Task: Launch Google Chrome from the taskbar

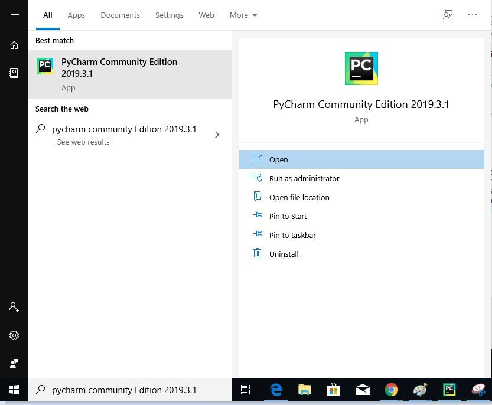Action: [x=391, y=390]
